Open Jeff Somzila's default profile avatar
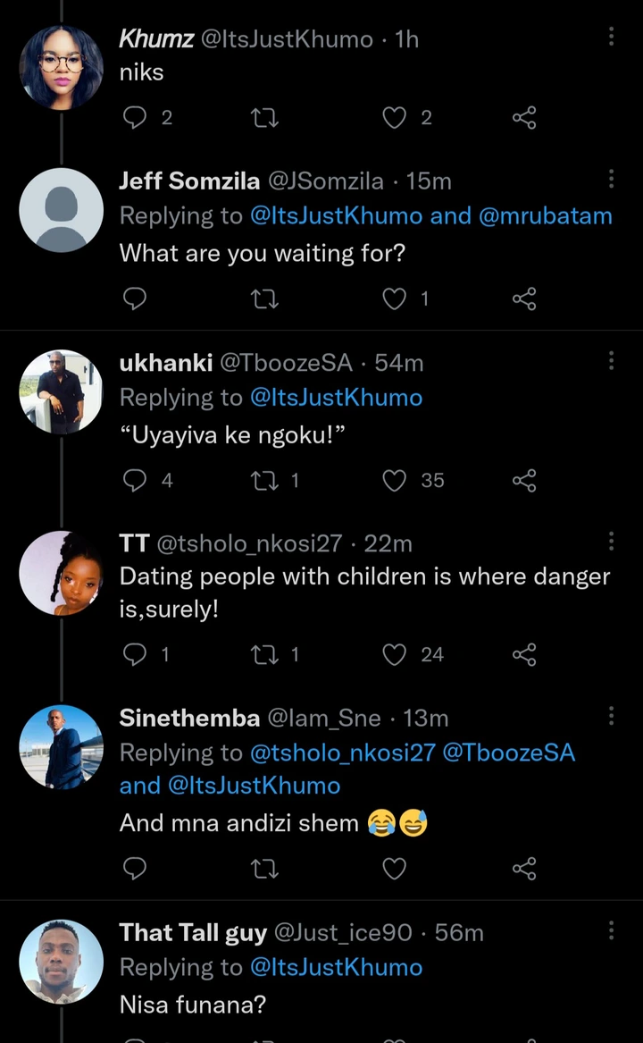Viewport: 643px width, 1043px height. point(62,210)
